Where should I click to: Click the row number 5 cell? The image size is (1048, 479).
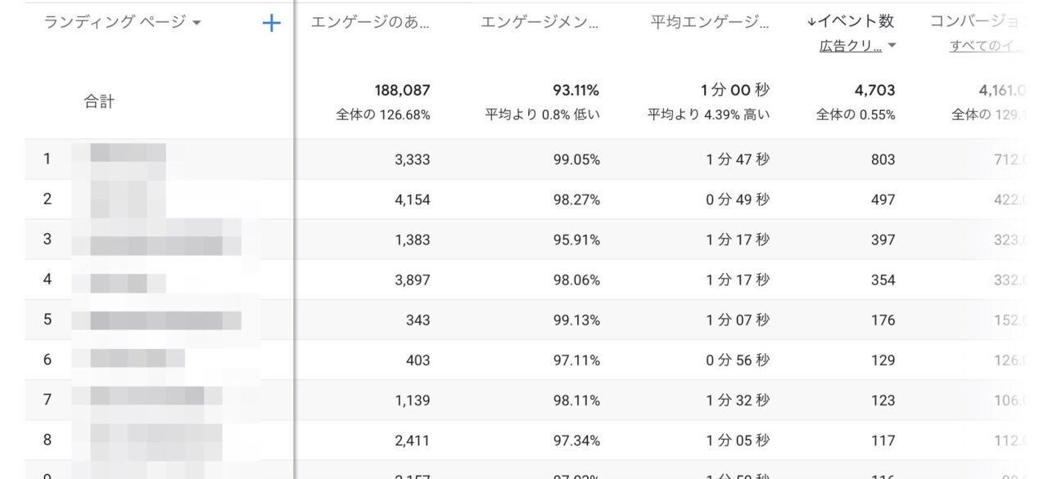[x=47, y=319]
